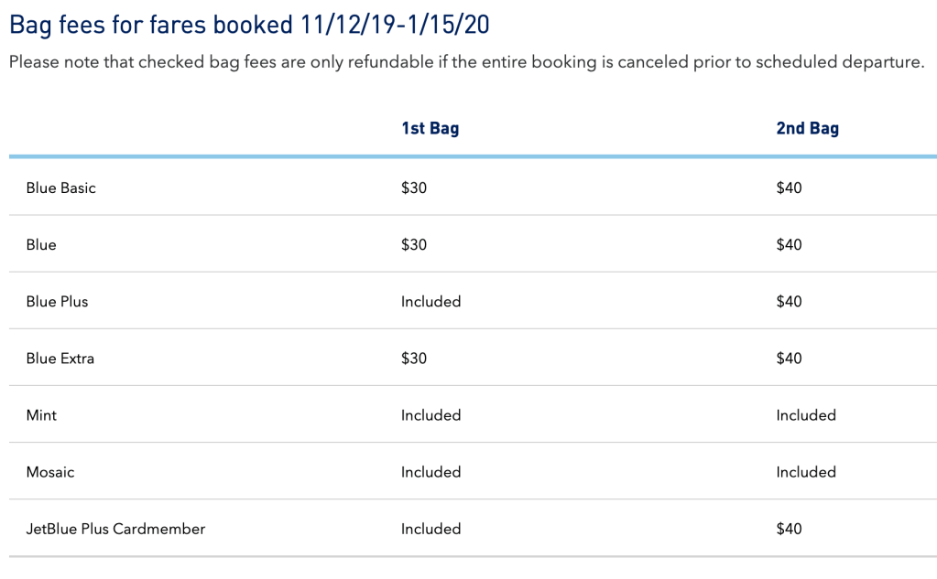
Task: Click JetBlue Plus Cardmember 2nd bag $40
Action: click(x=789, y=529)
